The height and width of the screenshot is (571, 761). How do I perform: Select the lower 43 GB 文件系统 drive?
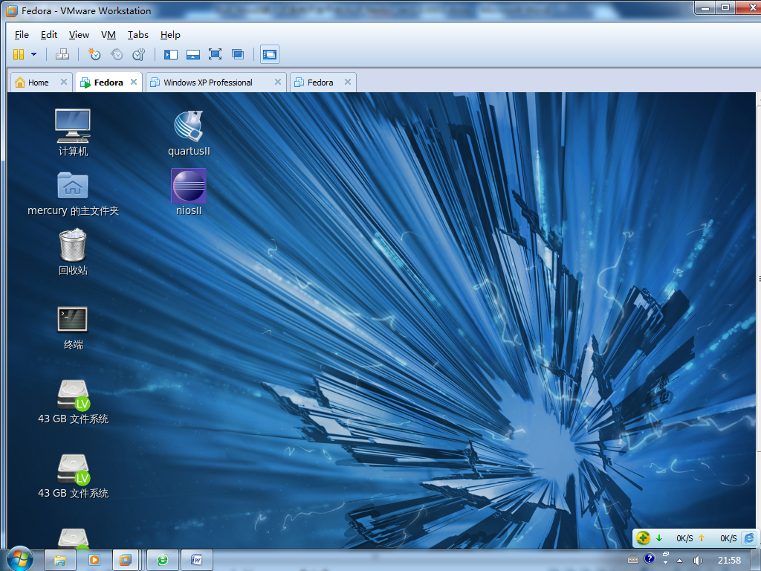(x=74, y=477)
